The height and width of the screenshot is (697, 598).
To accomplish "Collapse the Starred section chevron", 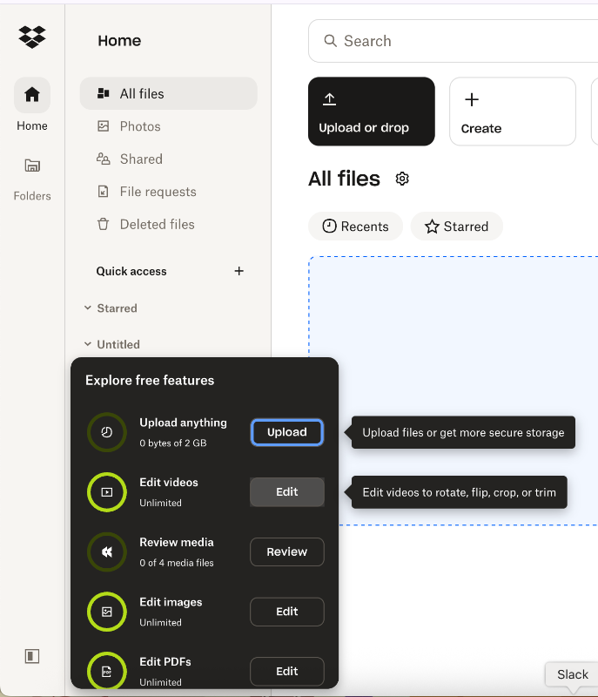I will pos(88,308).
